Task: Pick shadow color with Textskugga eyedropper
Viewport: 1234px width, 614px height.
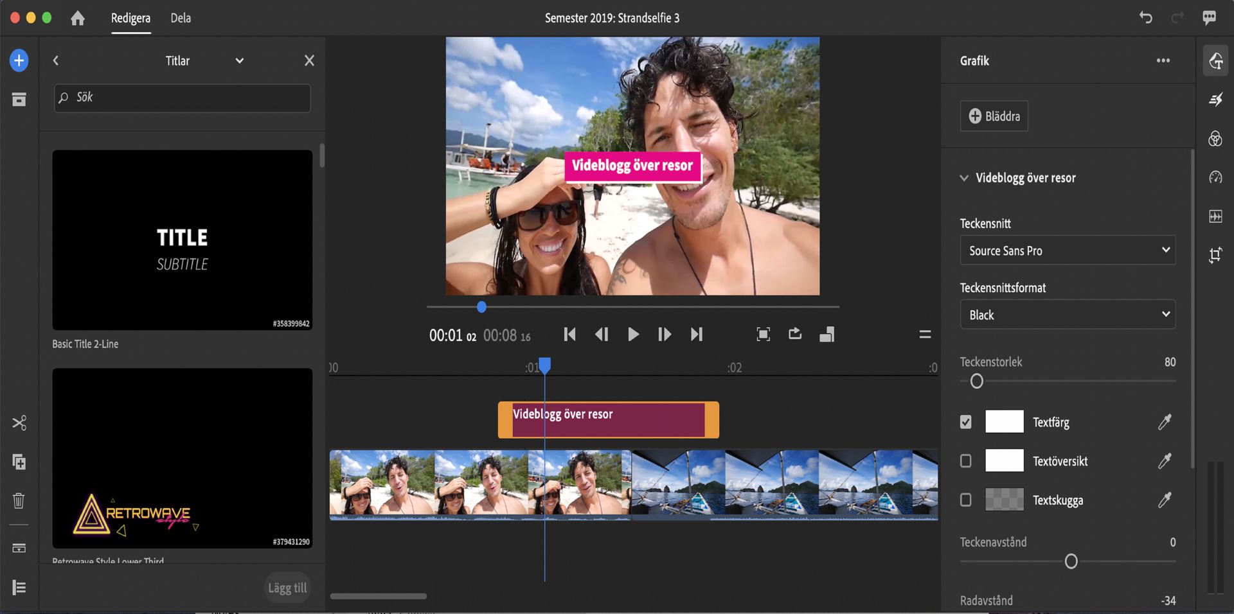Action: [x=1164, y=500]
